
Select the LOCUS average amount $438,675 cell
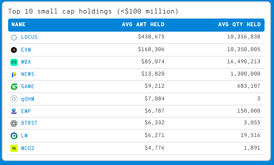pos(151,37)
